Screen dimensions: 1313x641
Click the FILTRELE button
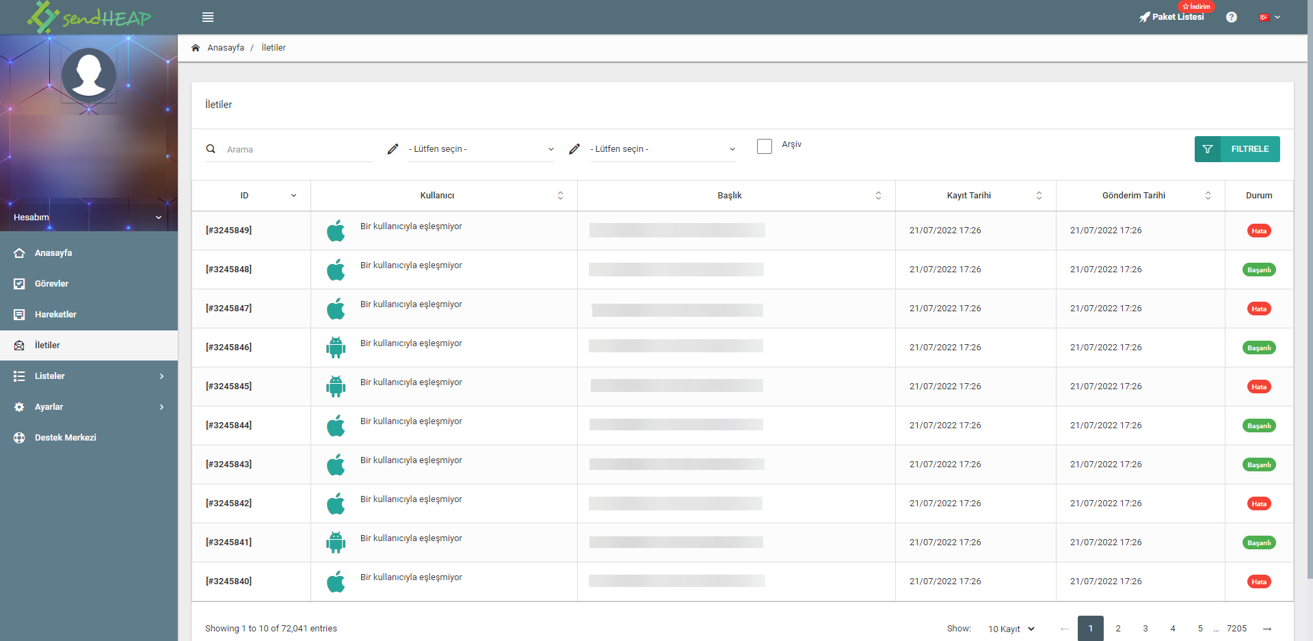1237,149
